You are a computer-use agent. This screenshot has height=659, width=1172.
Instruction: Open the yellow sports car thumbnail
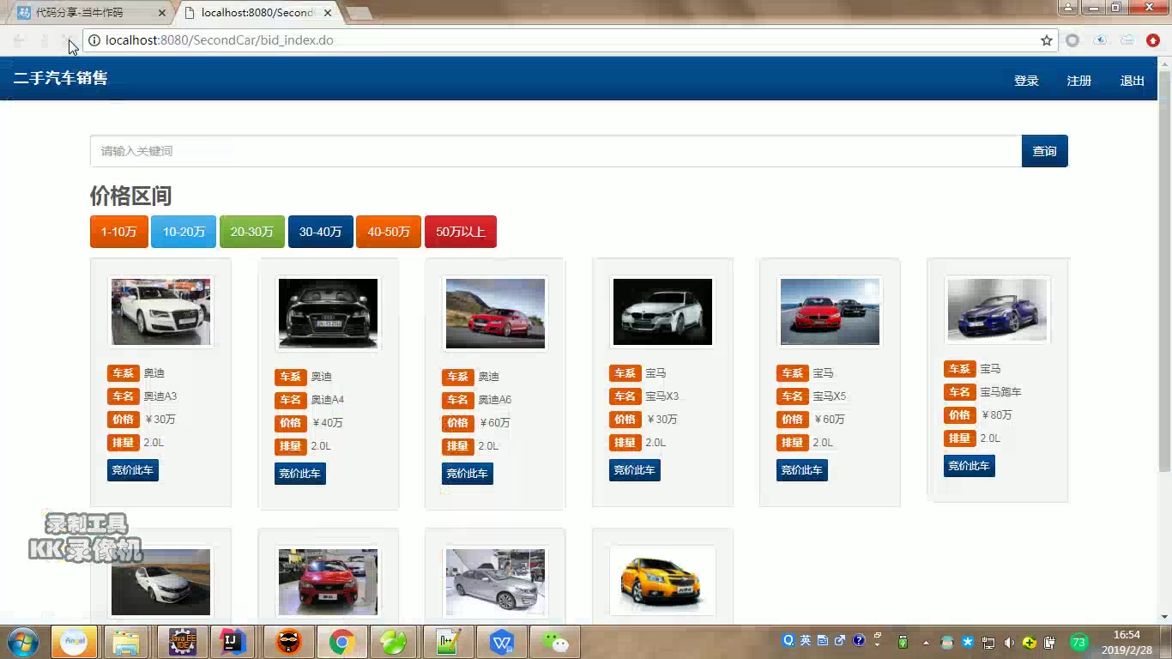(x=662, y=581)
